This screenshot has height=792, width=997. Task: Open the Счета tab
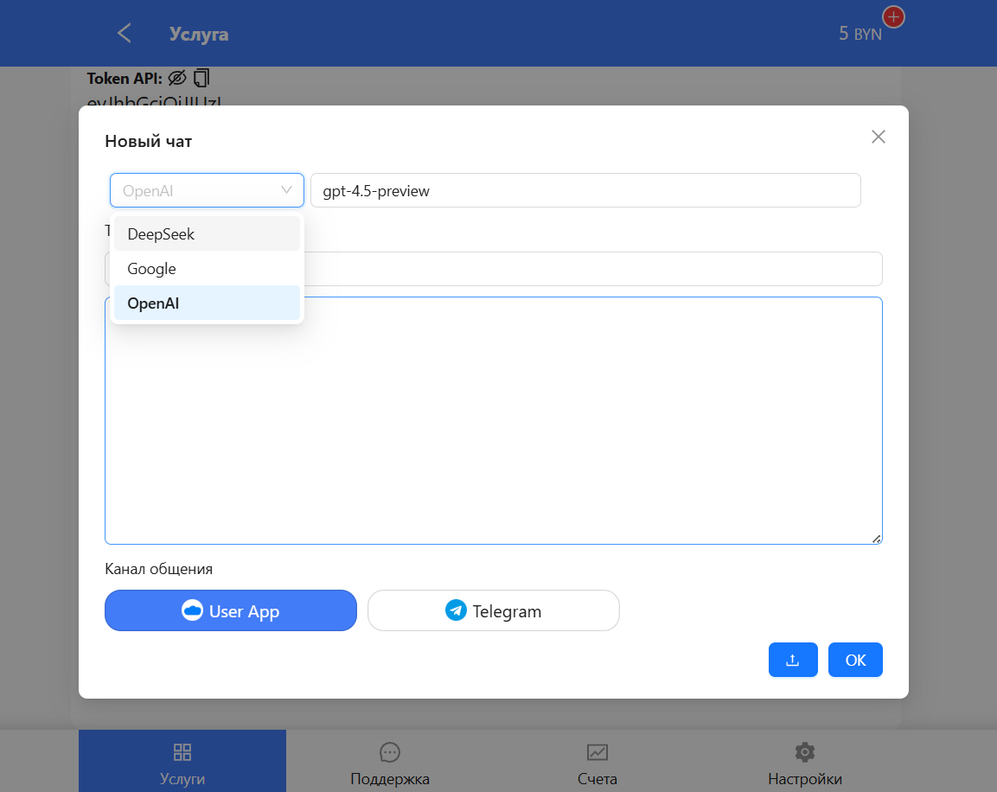point(597,761)
